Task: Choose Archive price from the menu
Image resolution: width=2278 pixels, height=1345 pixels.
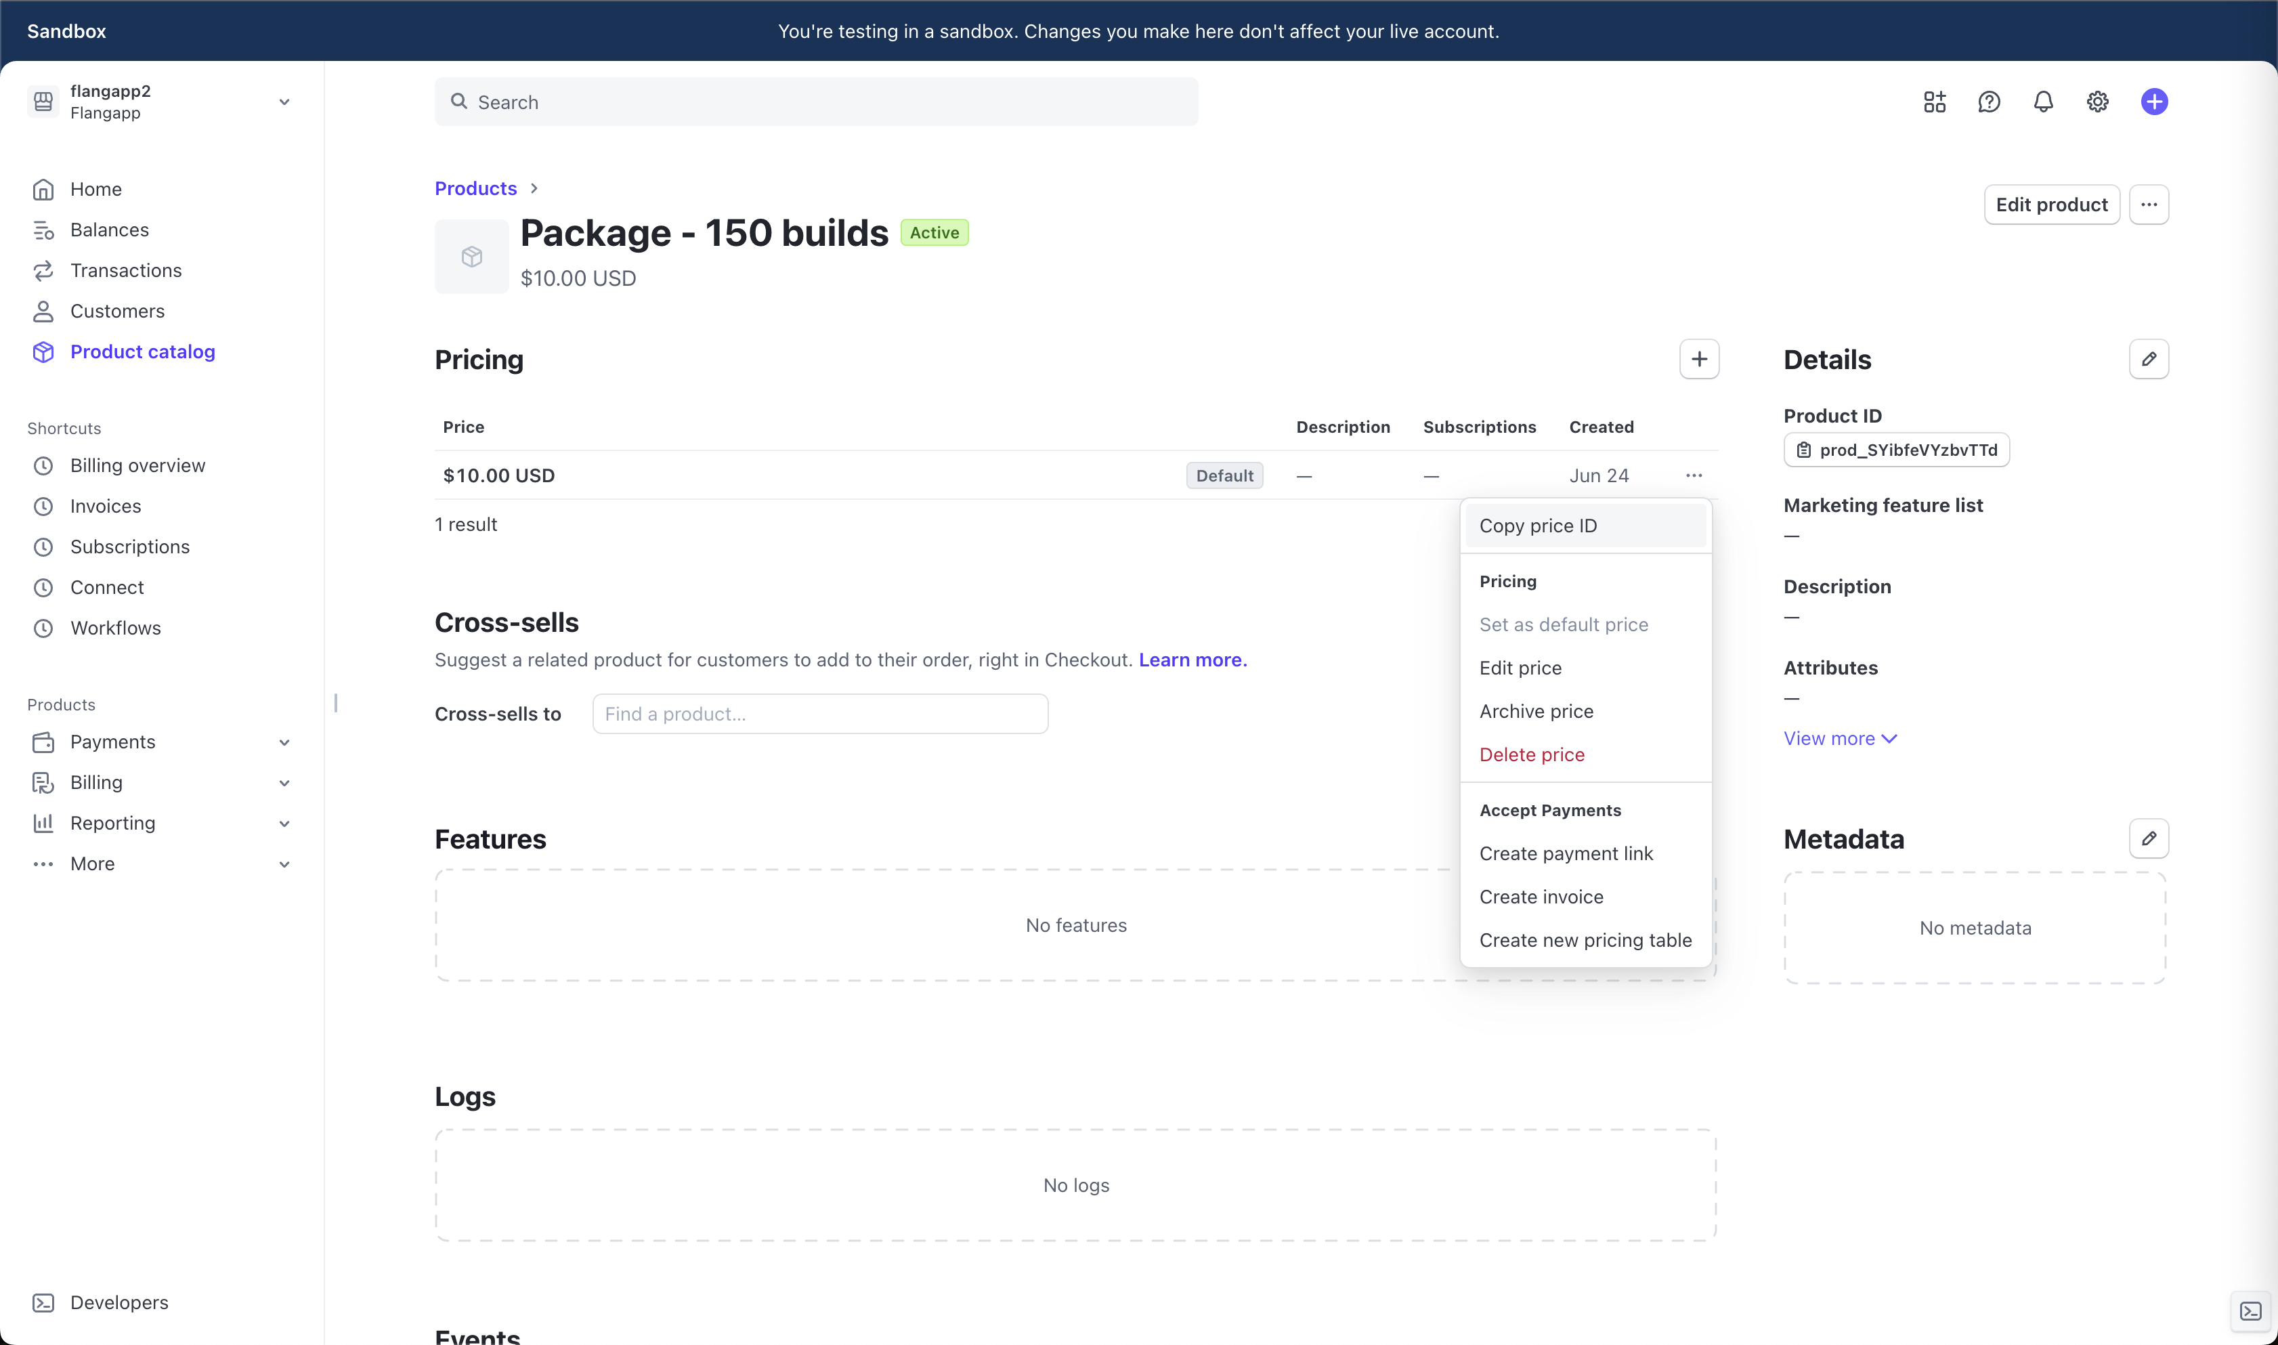Action: 1536,710
